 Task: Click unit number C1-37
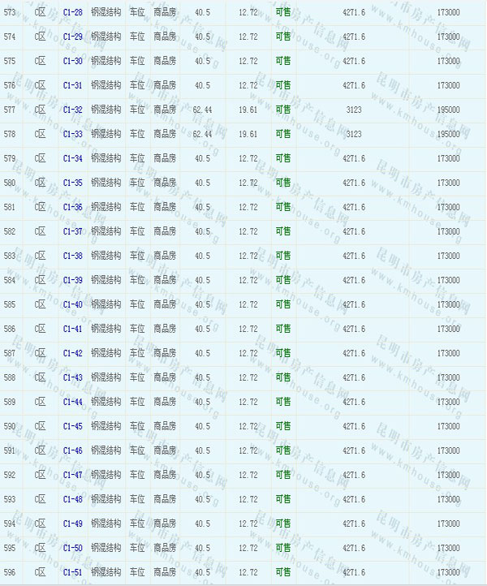(72, 231)
